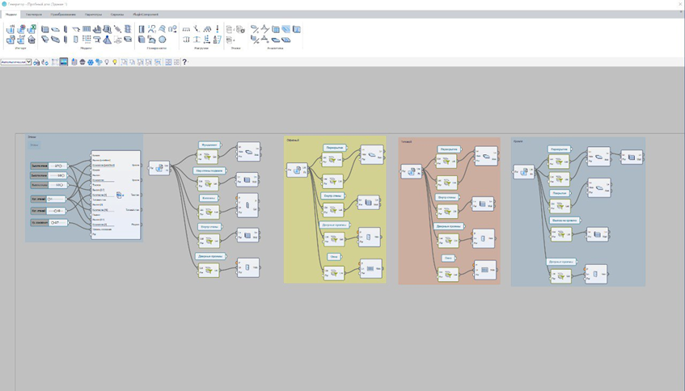Click the distributed load icon, first in Нагрузки
Viewport: 685px width, 391px height.
pyautogui.click(x=186, y=29)
